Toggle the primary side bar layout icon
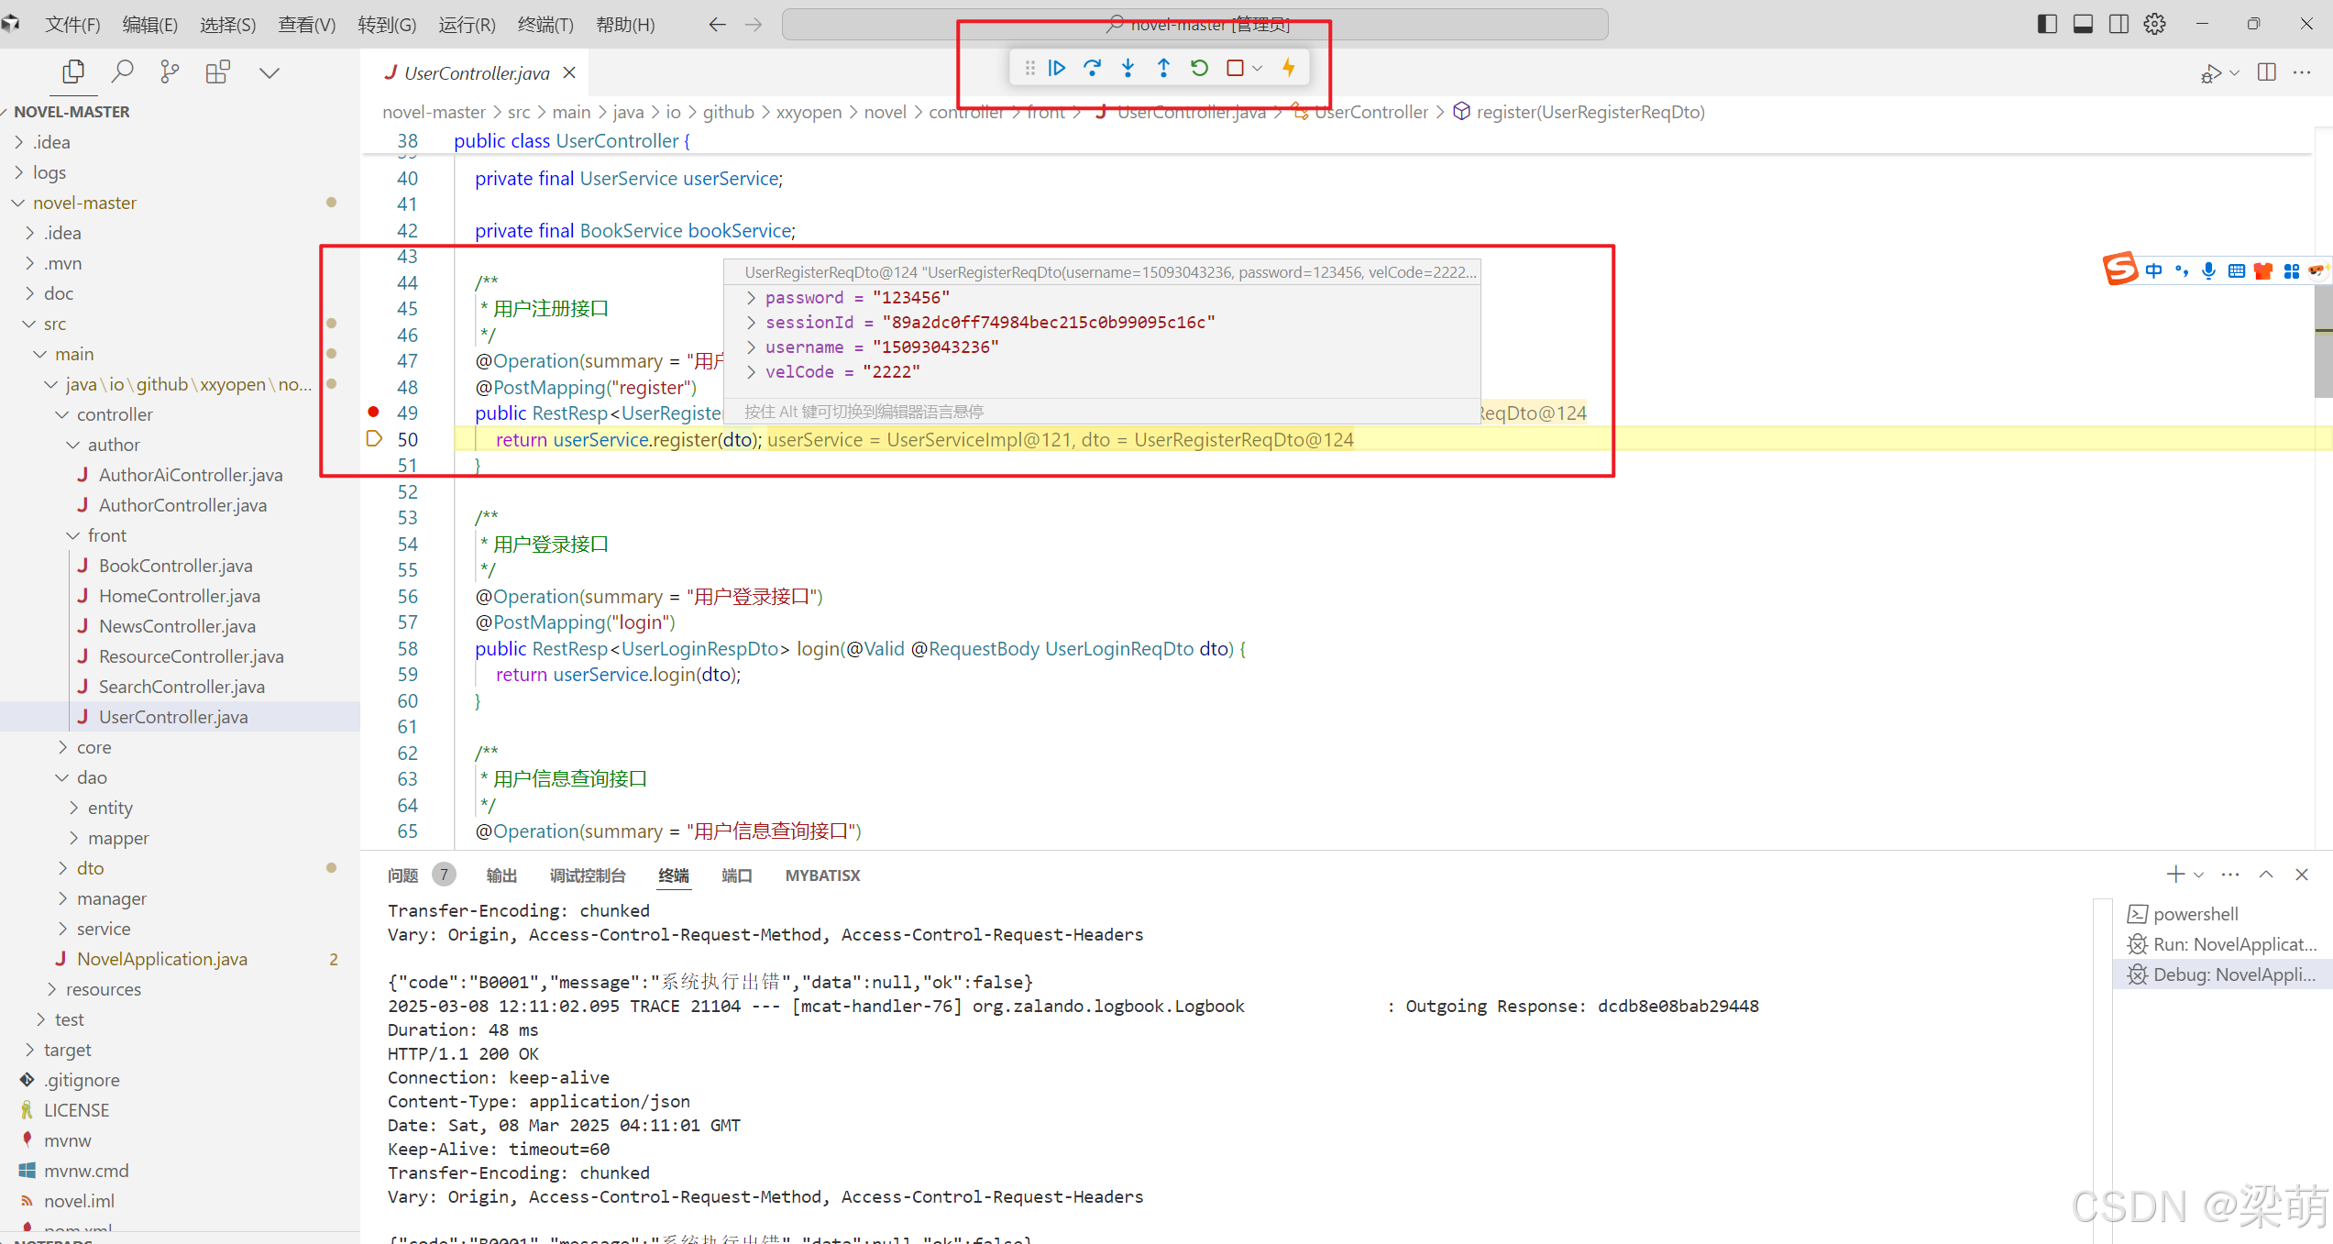2333x1244 pixels. pos(2047,24)
